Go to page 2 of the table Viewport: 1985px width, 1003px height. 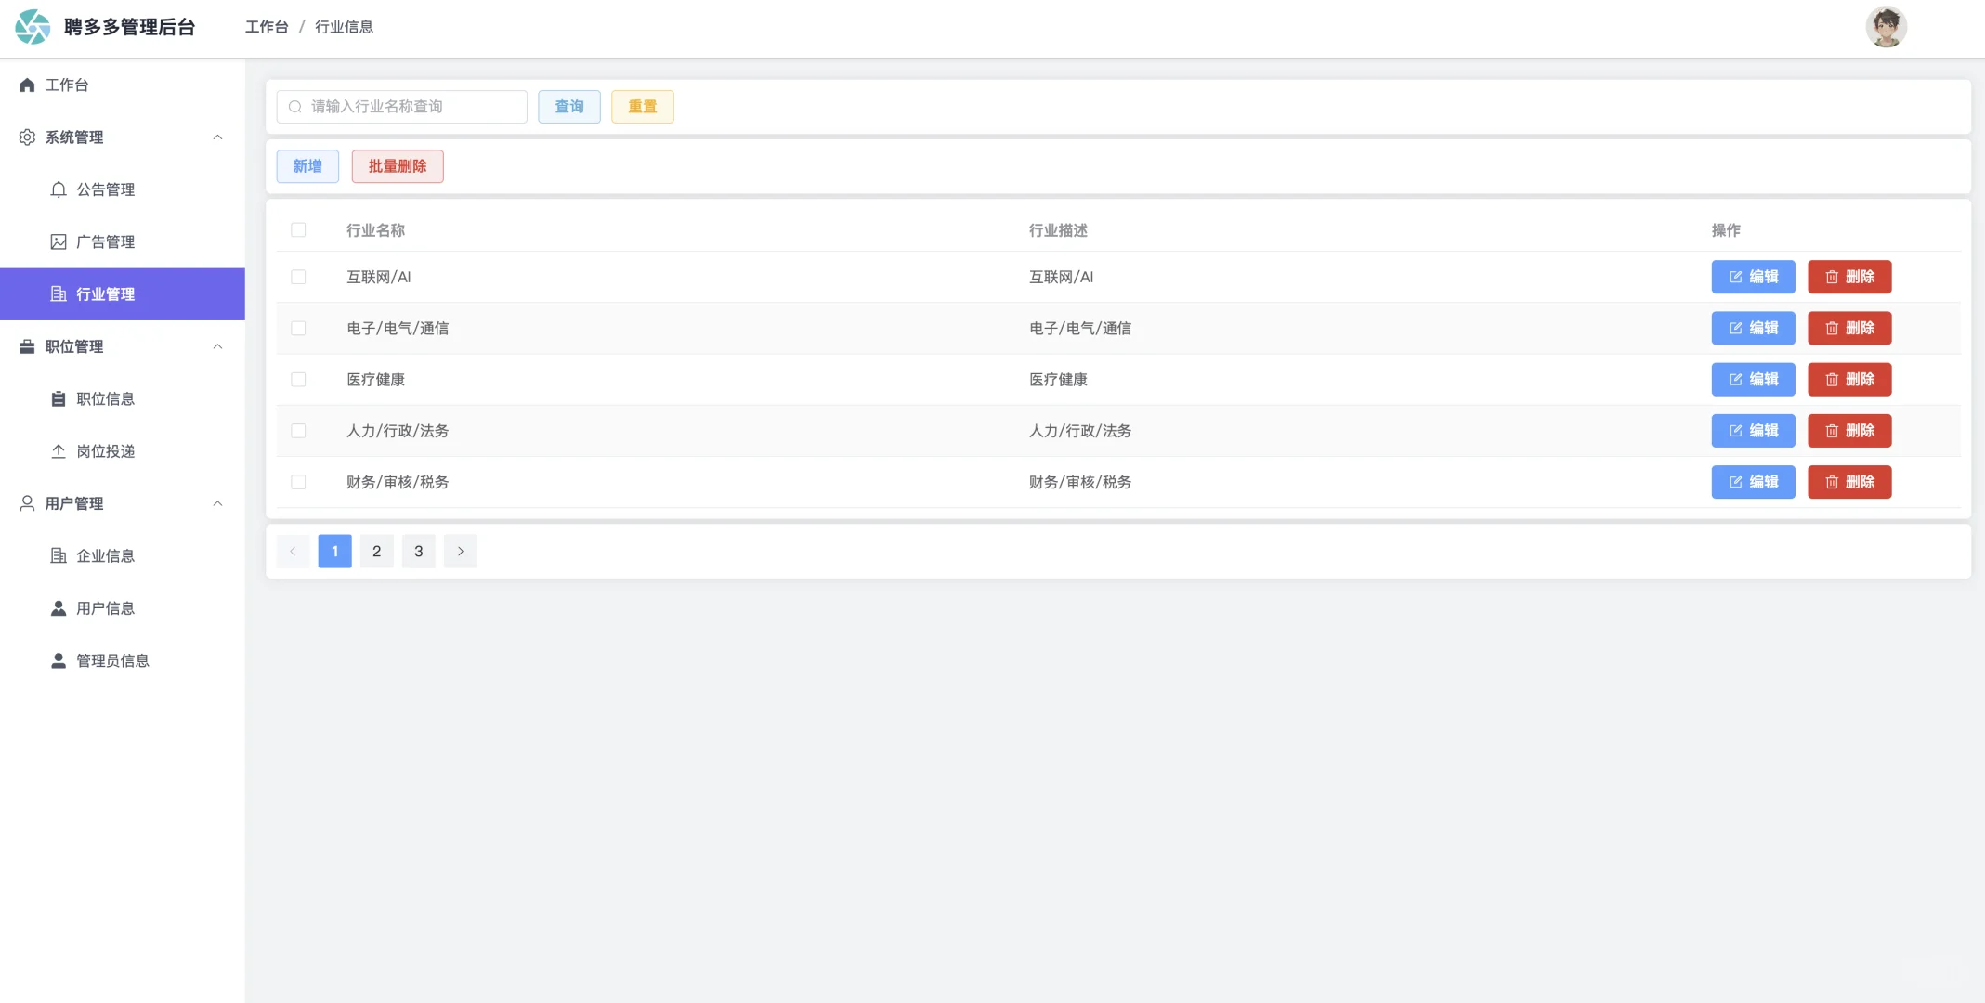(x=376, y=552)
